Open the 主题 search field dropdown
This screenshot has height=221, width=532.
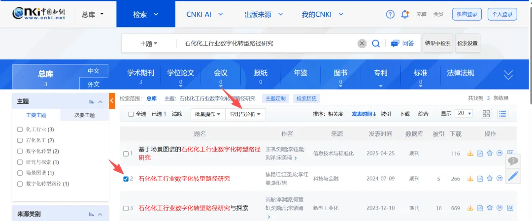[x=149, y=43]
